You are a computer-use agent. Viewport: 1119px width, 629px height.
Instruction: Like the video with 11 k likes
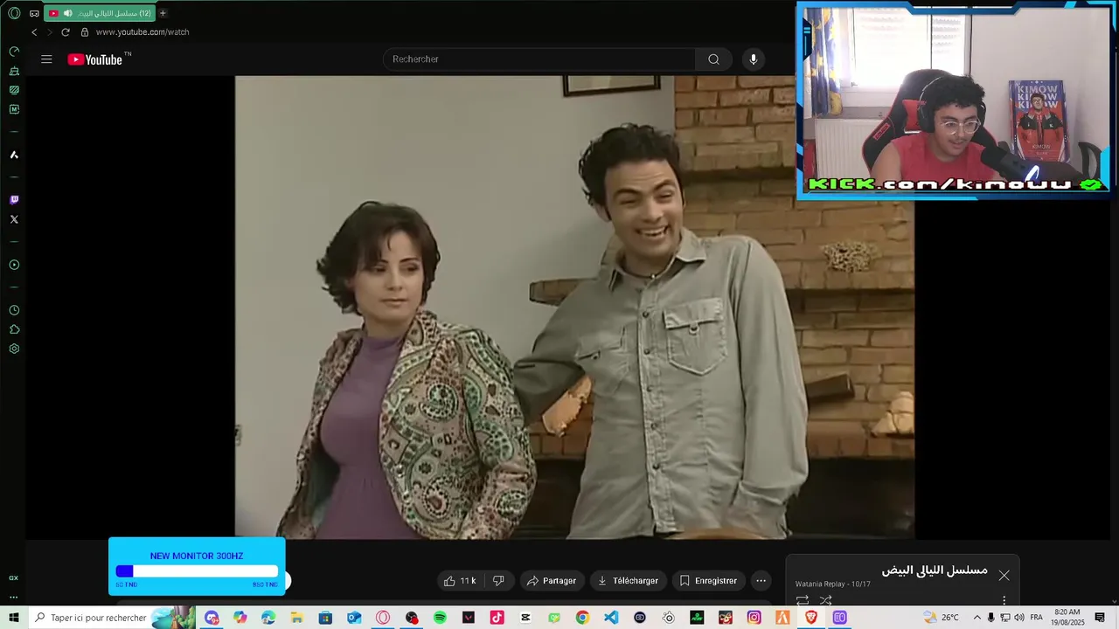click(460, 581)
